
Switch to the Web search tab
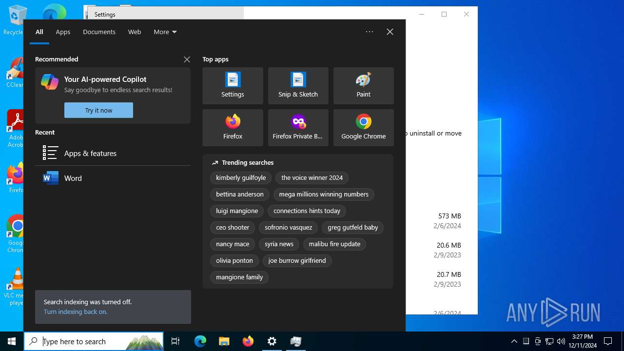click(x=135, y=32)
